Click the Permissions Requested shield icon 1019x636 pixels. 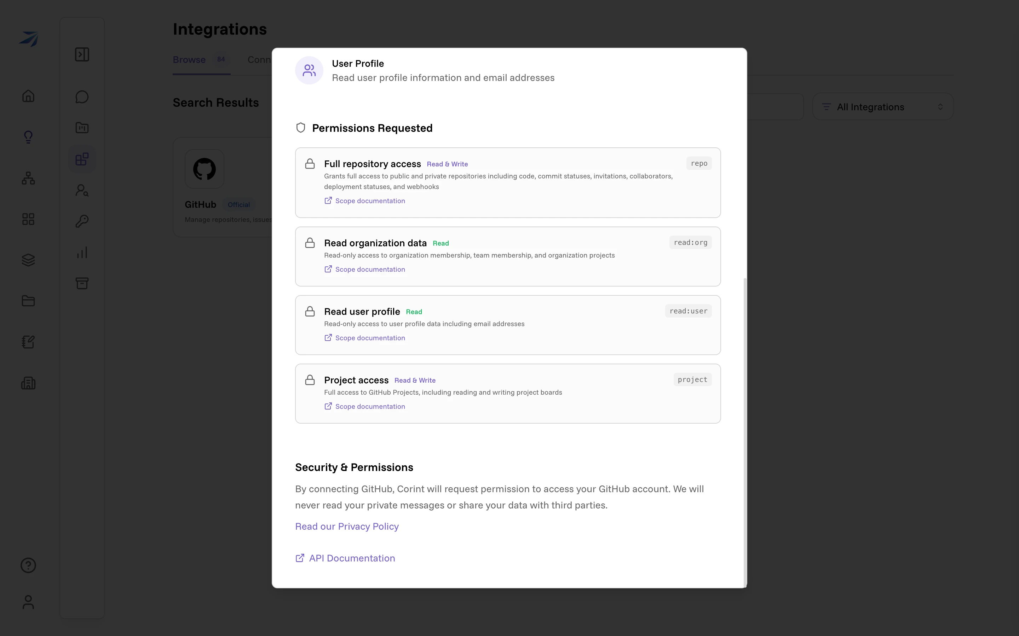301,128
